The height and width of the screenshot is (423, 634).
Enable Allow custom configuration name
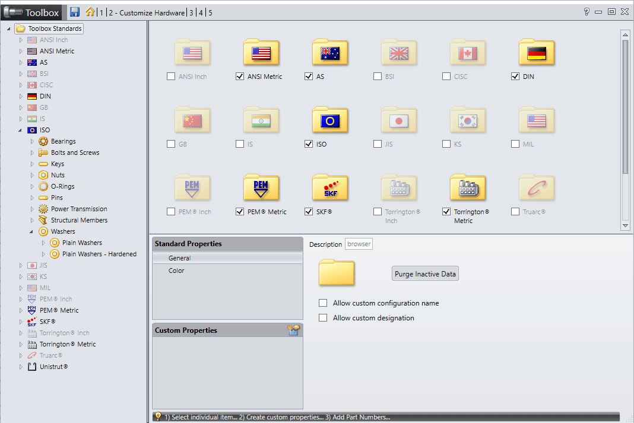pos(323,303)
